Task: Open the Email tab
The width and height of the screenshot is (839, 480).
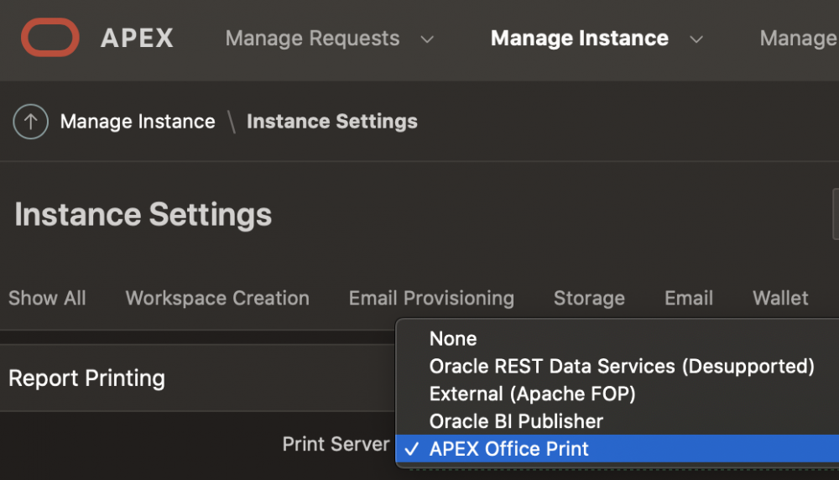Action: (x=689, y=298)
